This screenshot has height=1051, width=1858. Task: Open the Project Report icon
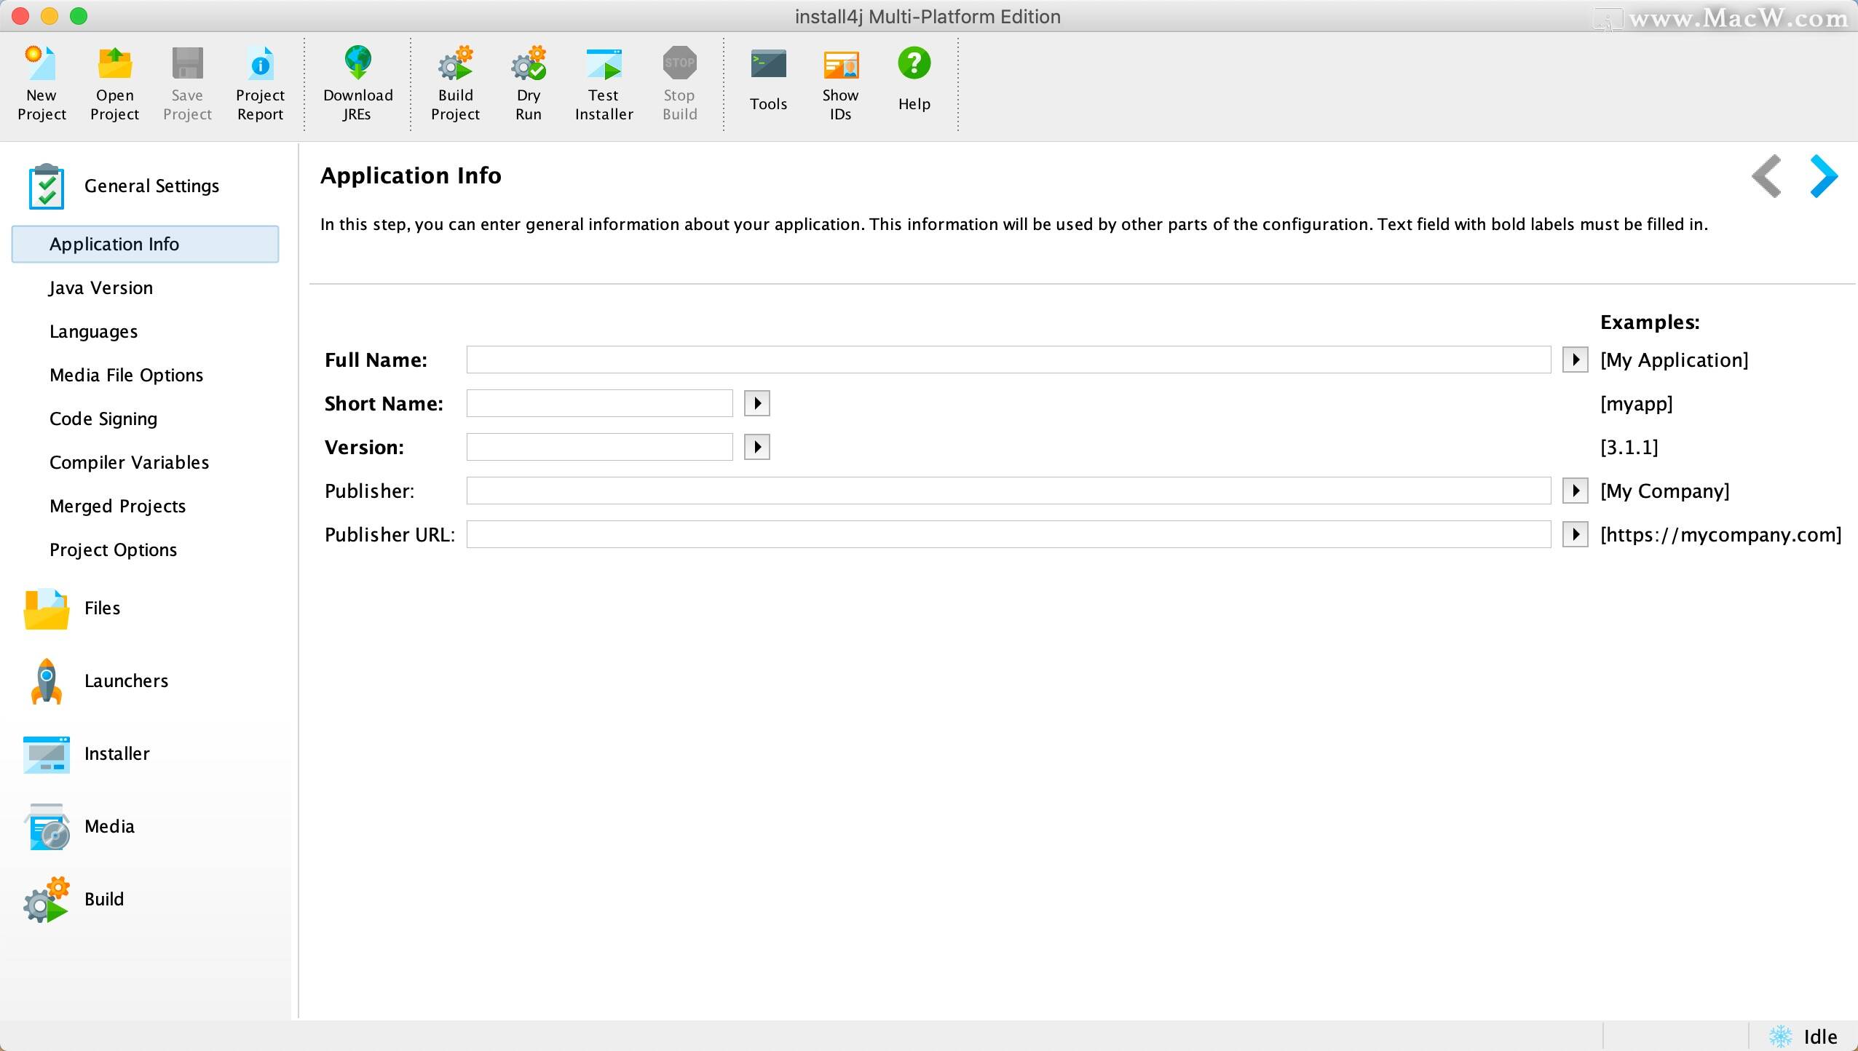click(260, 63)
